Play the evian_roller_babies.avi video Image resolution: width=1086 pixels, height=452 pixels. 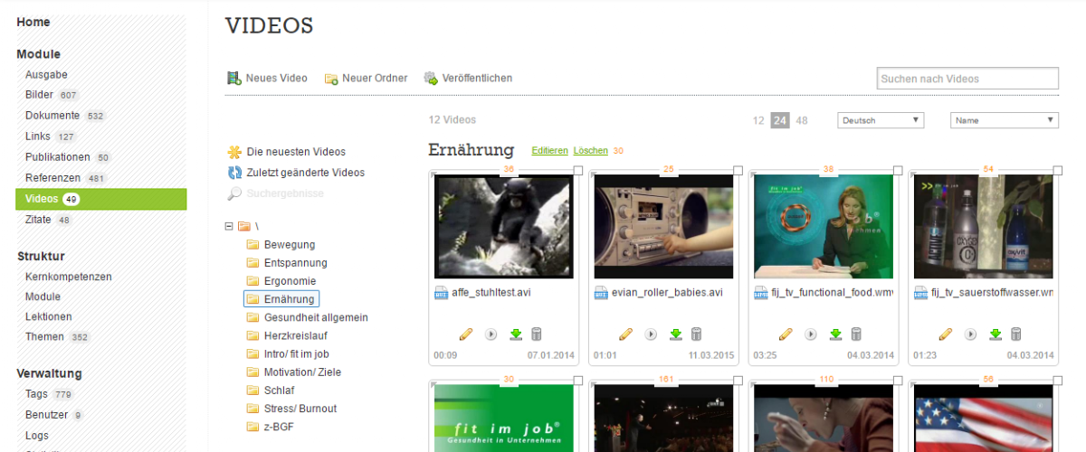650,334
